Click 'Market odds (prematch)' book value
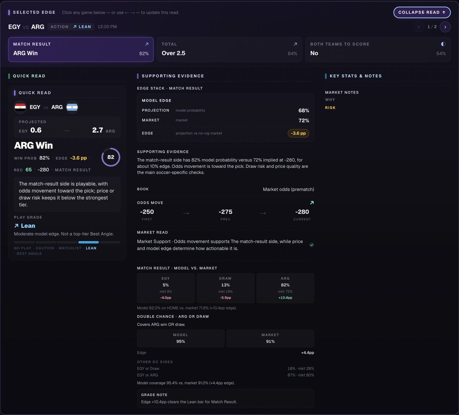Viewport: 459px width, 415px height. tap(288, 190)
